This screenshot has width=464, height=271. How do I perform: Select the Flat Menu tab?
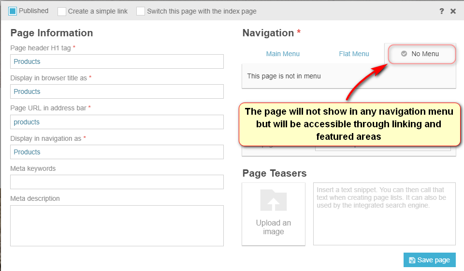tap(354, 54)
